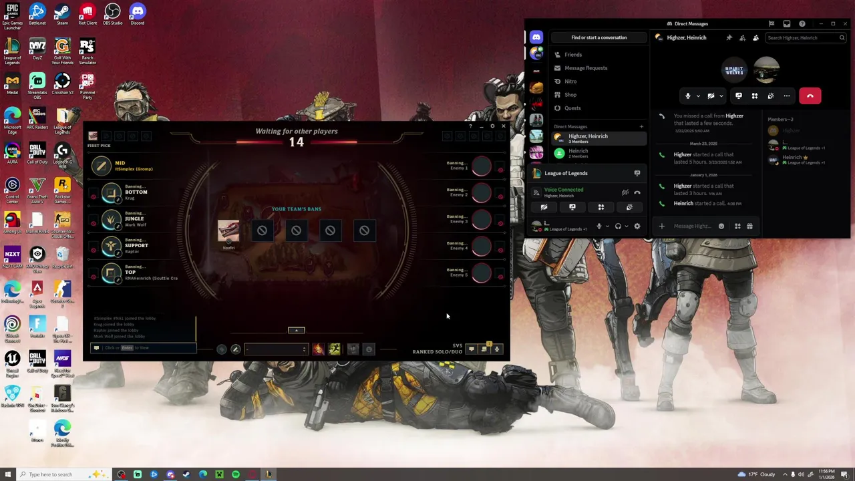Select Naafiri banned champion portrait

tap(228, 231)
